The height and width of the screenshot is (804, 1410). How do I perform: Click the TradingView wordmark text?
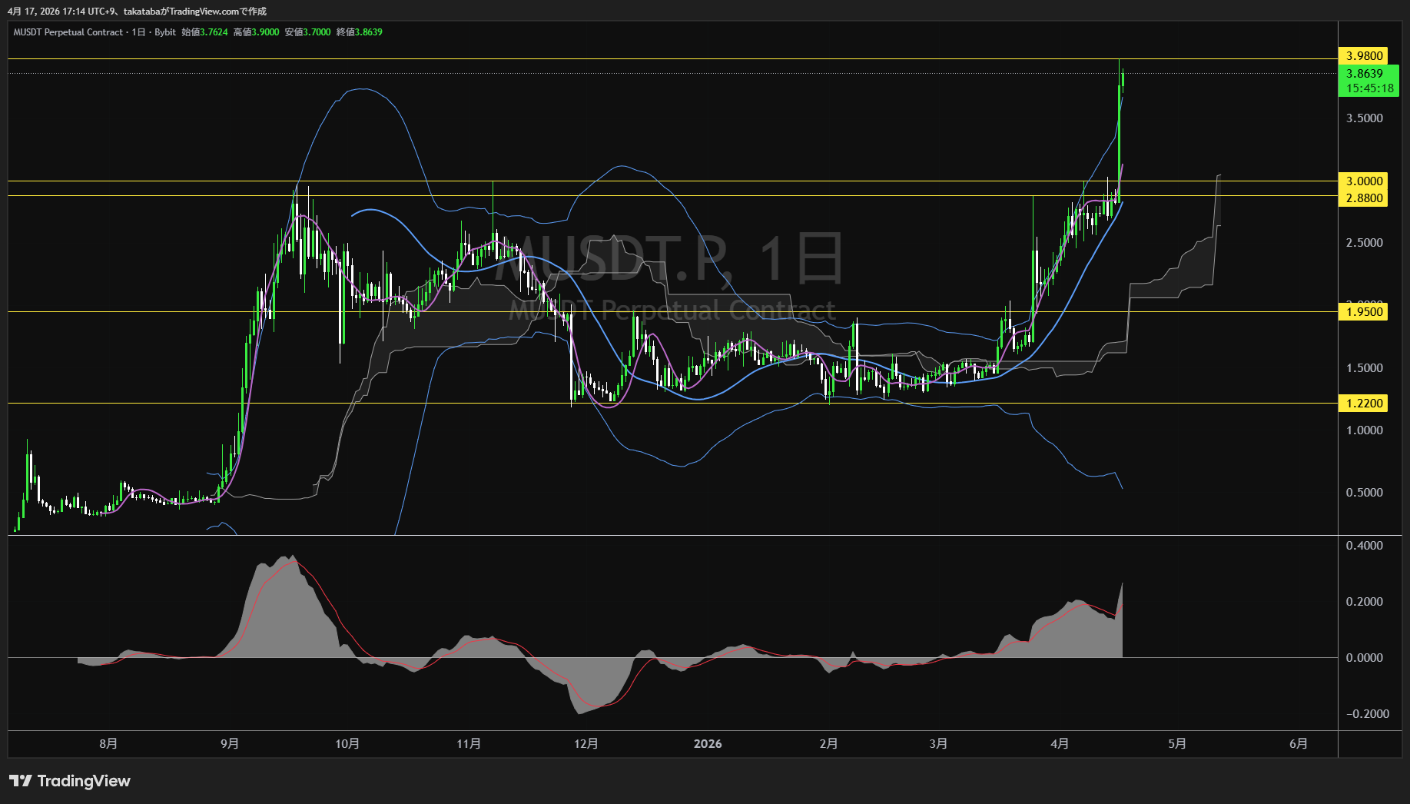[x=84, y=781]
